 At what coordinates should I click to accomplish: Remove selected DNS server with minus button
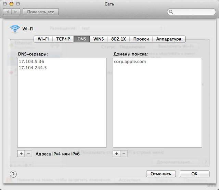point(28,154)
